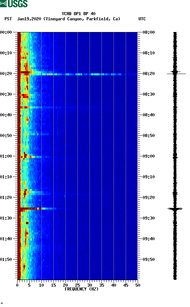Click the UTC time label '08:50'

(x=149, y=136)
